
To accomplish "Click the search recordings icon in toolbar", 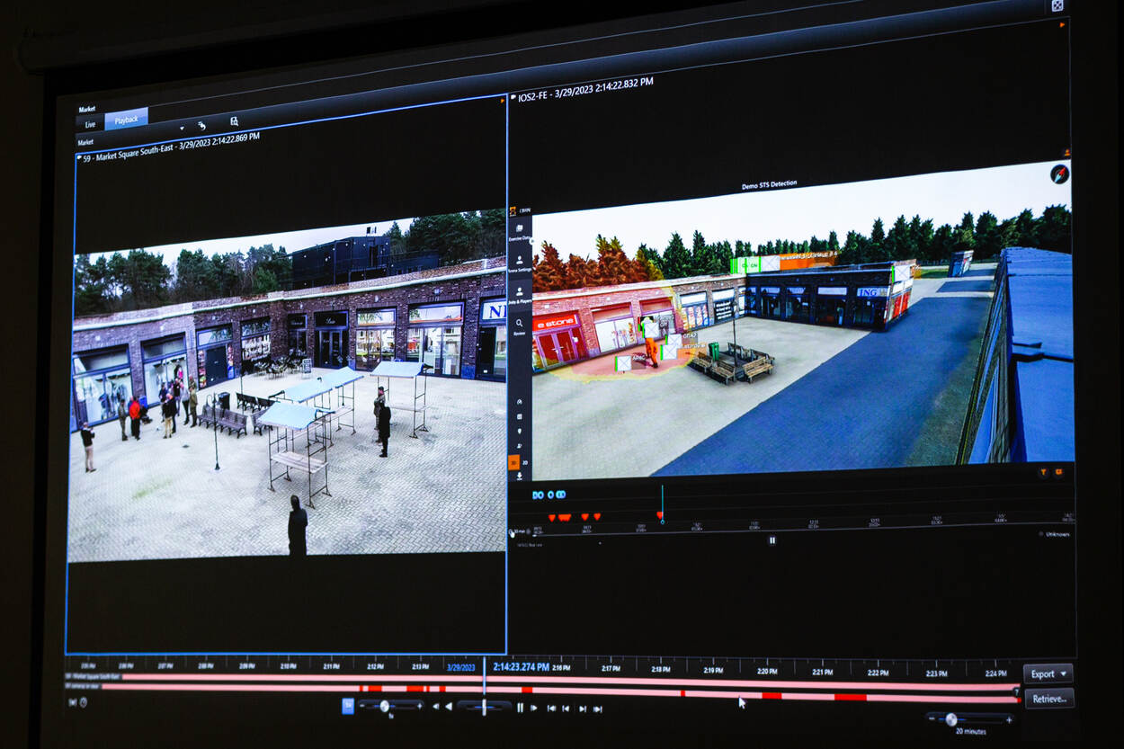I will pos(234,120).
